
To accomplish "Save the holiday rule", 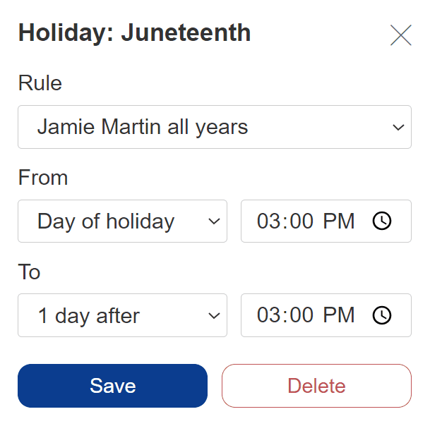I will click(112, 386).
